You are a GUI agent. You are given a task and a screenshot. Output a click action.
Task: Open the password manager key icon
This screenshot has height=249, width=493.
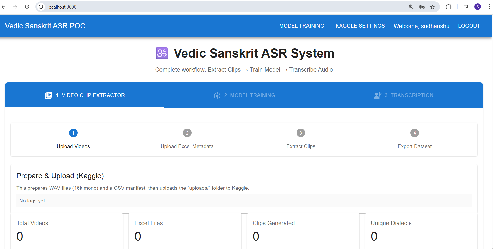(x=422, y=7)
